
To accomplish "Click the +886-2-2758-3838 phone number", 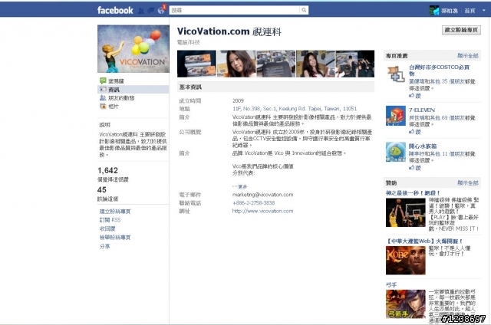I will 254,202.
